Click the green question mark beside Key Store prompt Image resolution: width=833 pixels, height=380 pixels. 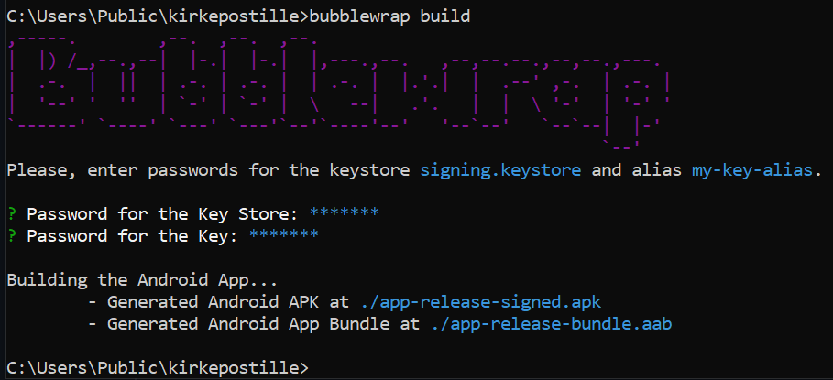pos(12,213)
